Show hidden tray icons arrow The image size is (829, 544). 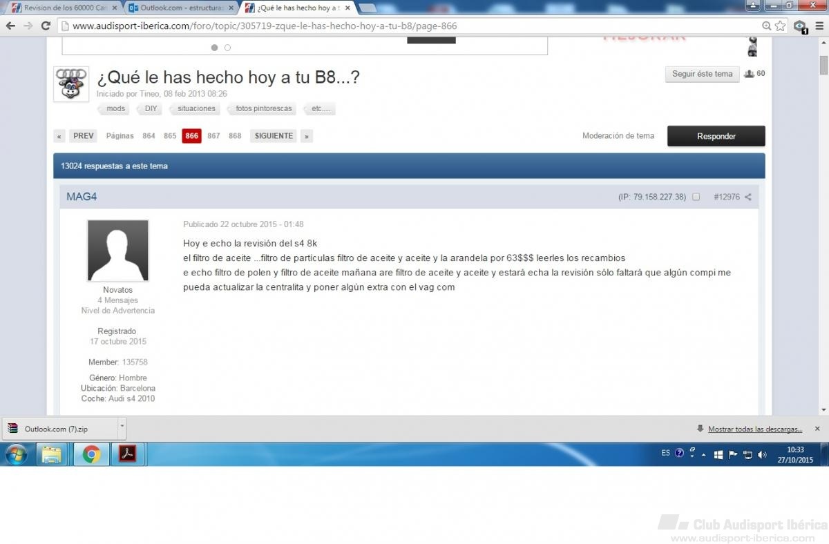point(704,455)
